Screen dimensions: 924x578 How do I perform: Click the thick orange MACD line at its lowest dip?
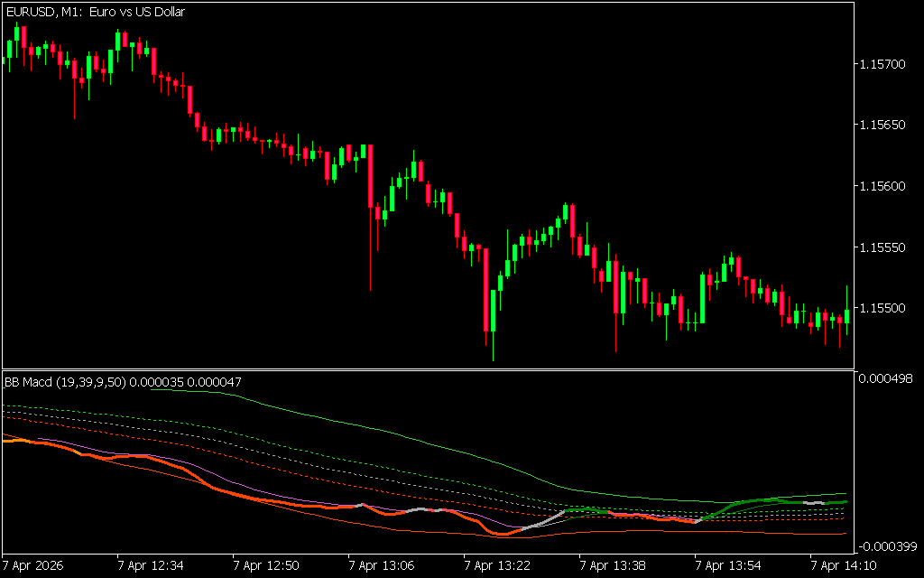pos(502,534)
